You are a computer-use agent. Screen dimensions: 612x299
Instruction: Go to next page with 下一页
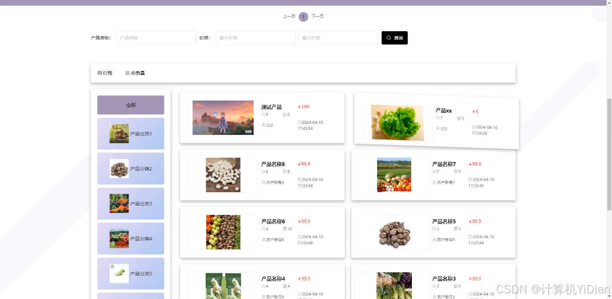pos(318,17)
